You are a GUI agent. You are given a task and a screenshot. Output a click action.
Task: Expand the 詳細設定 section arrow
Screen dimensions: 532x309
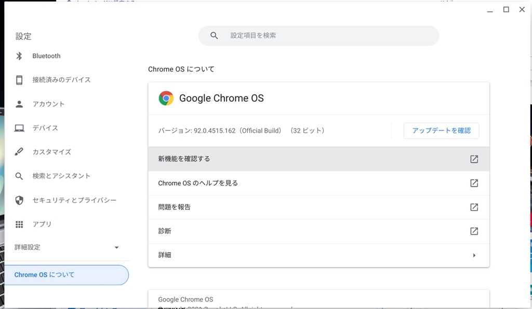pyautogui.click(x=116, y=247)
